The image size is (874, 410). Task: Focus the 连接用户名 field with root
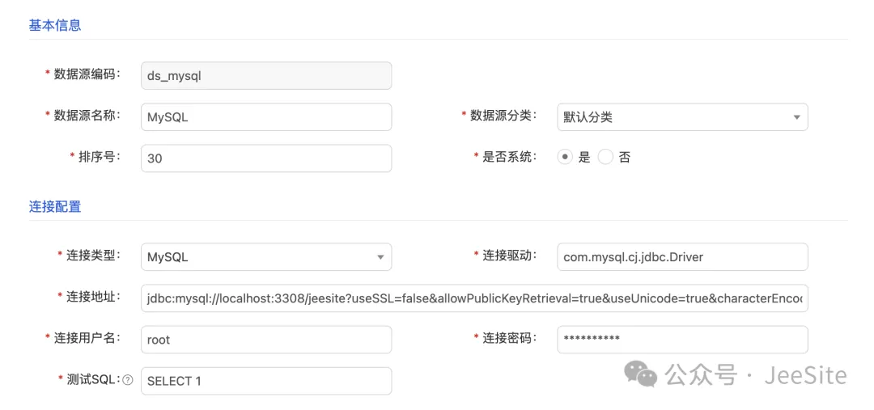(x=265, y=340)
